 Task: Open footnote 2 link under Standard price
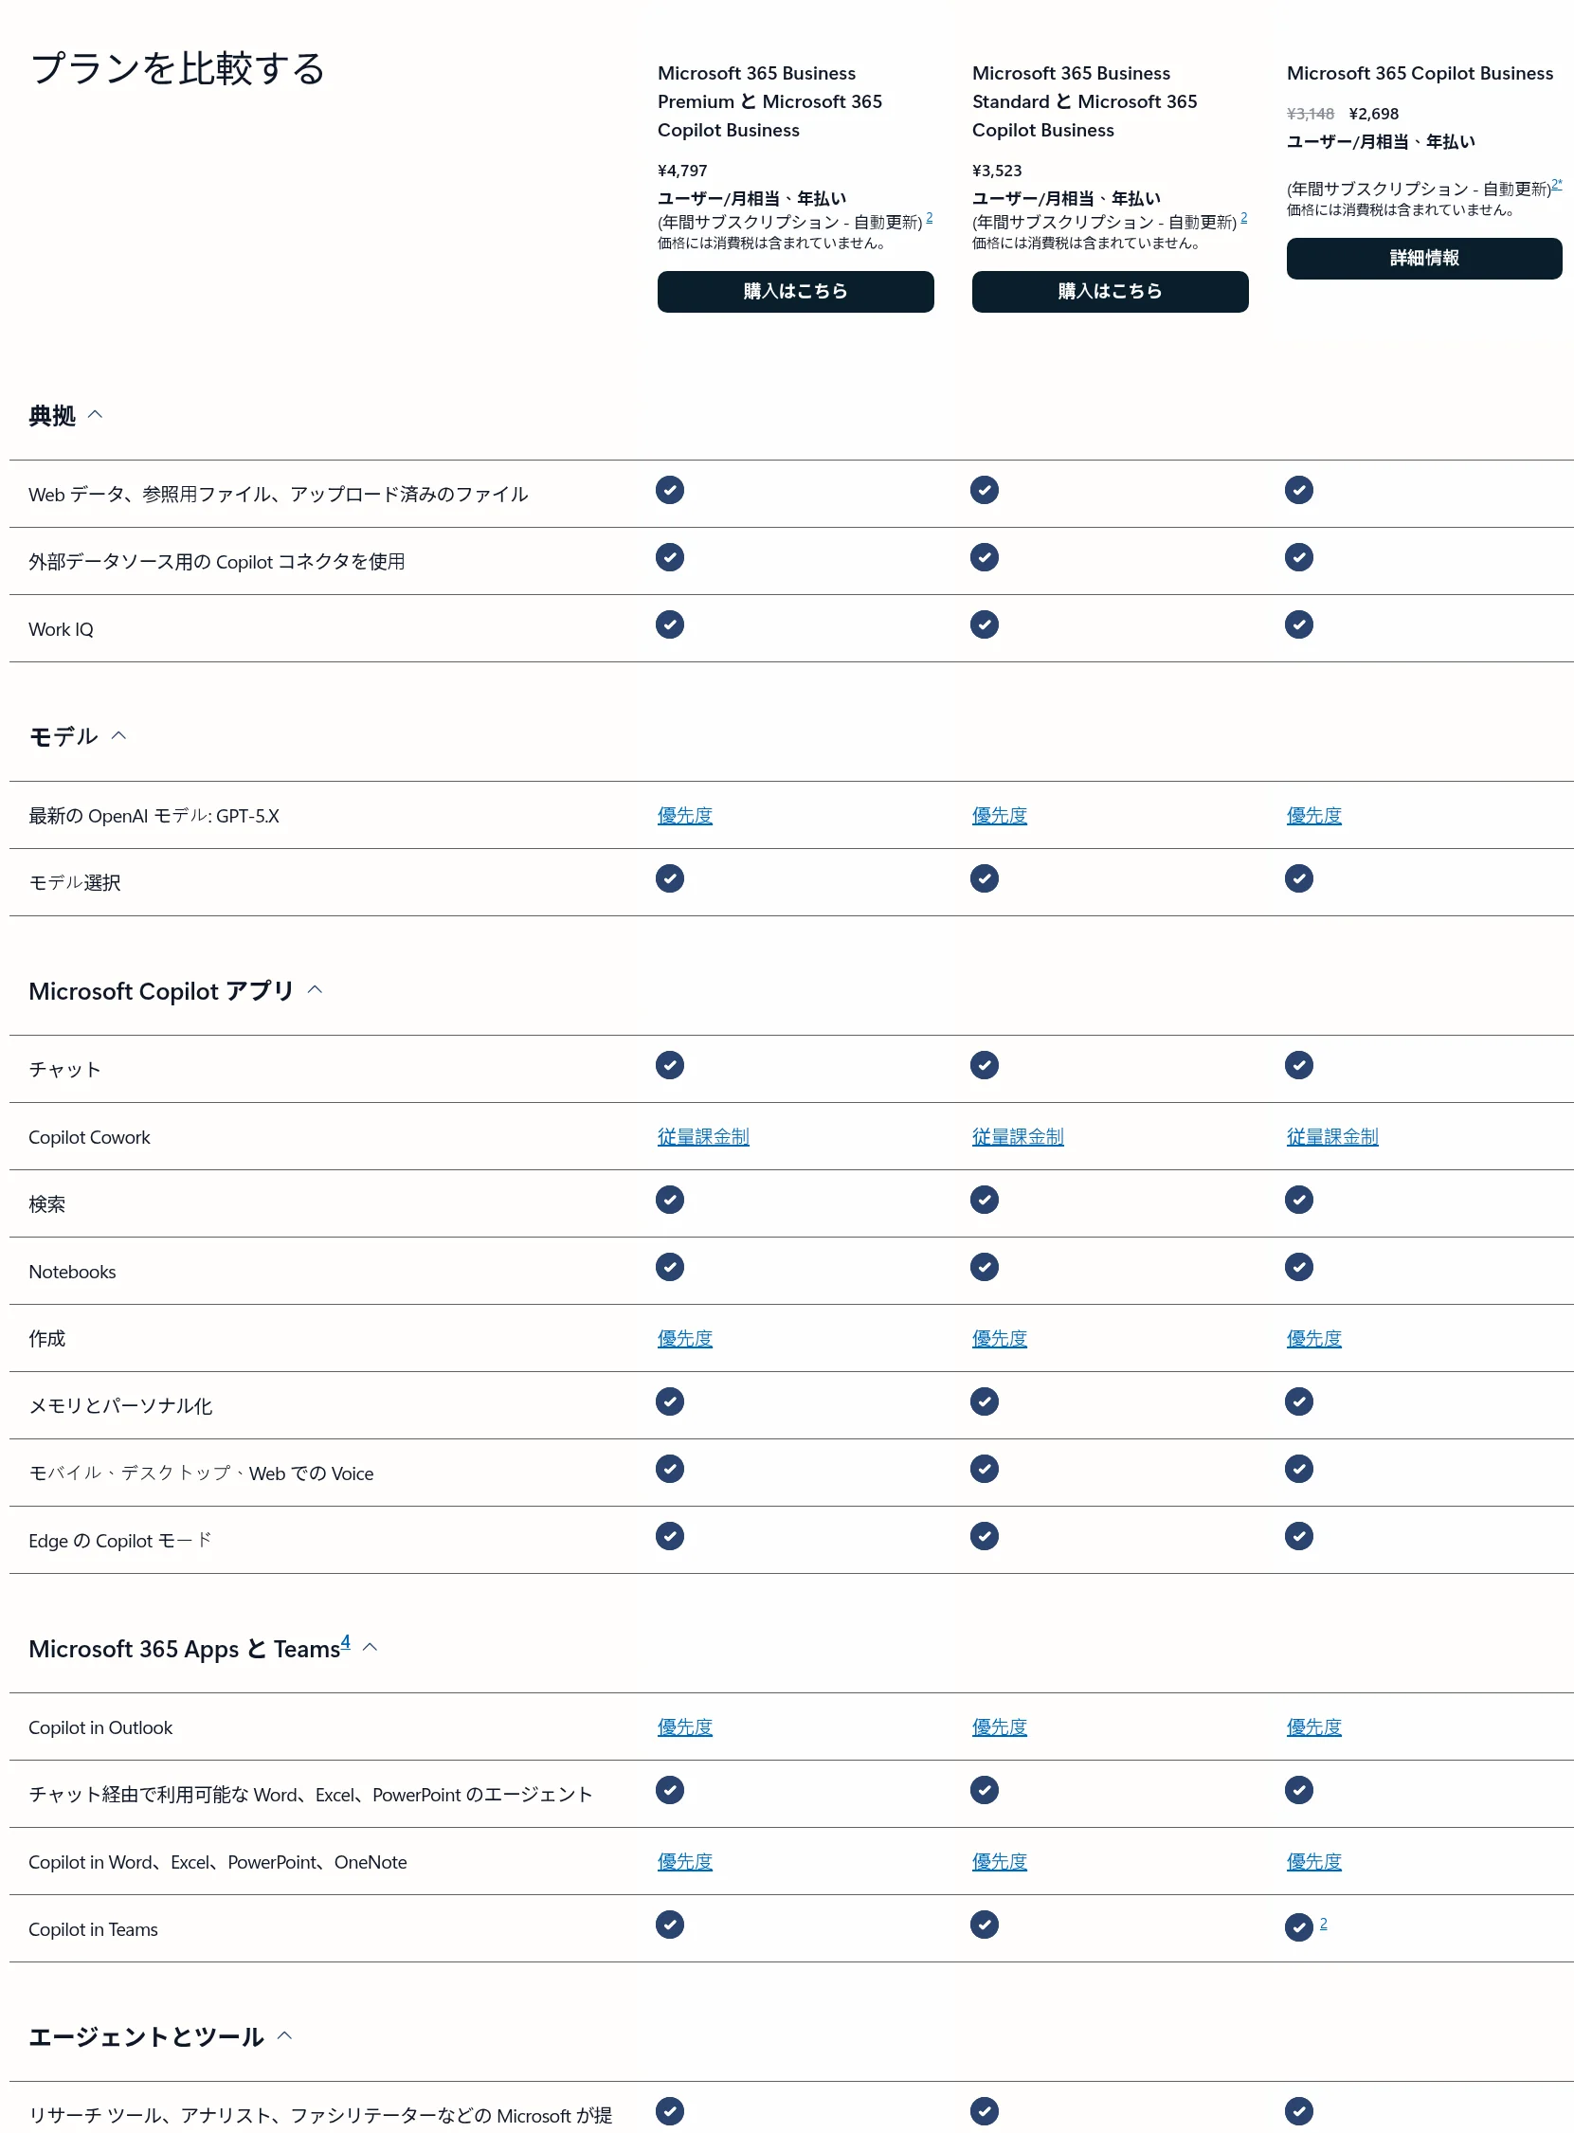point(1243,218)
